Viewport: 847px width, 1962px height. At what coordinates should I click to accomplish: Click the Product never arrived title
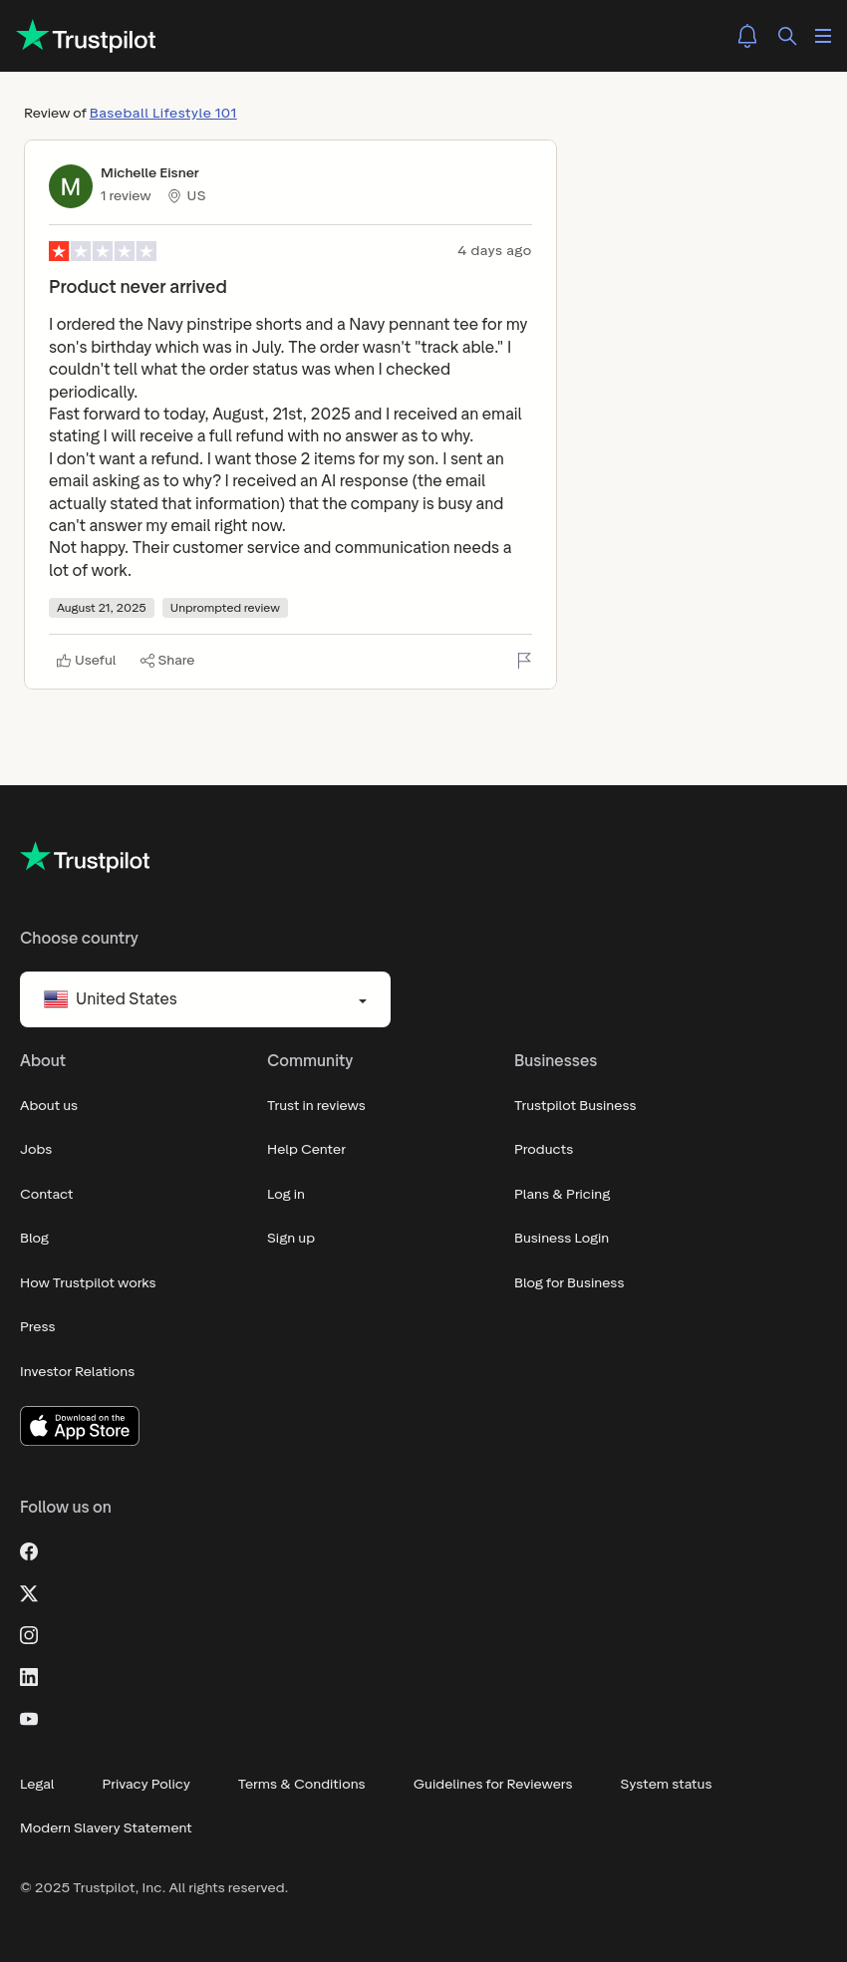[x=138, y=287]
